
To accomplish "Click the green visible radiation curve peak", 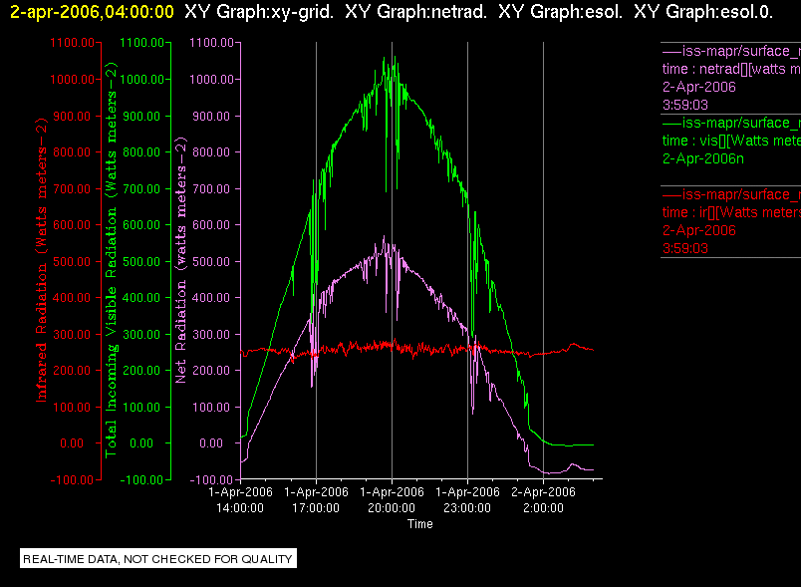I will point(395,58).
